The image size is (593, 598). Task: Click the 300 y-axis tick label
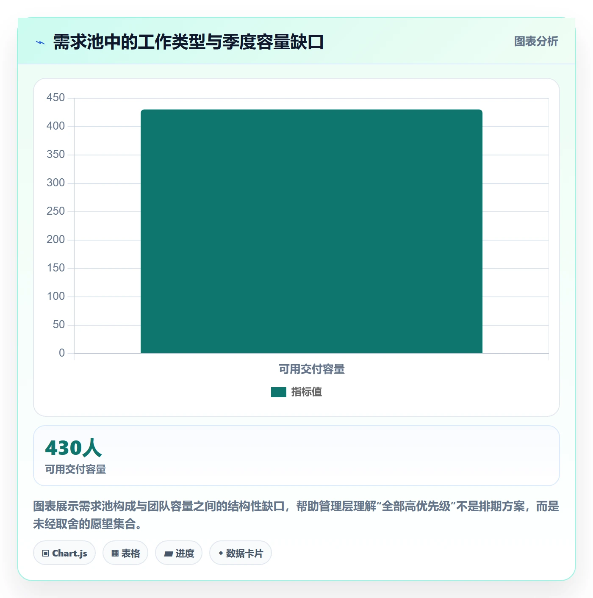pyautogui.click(x=56, y=183)
